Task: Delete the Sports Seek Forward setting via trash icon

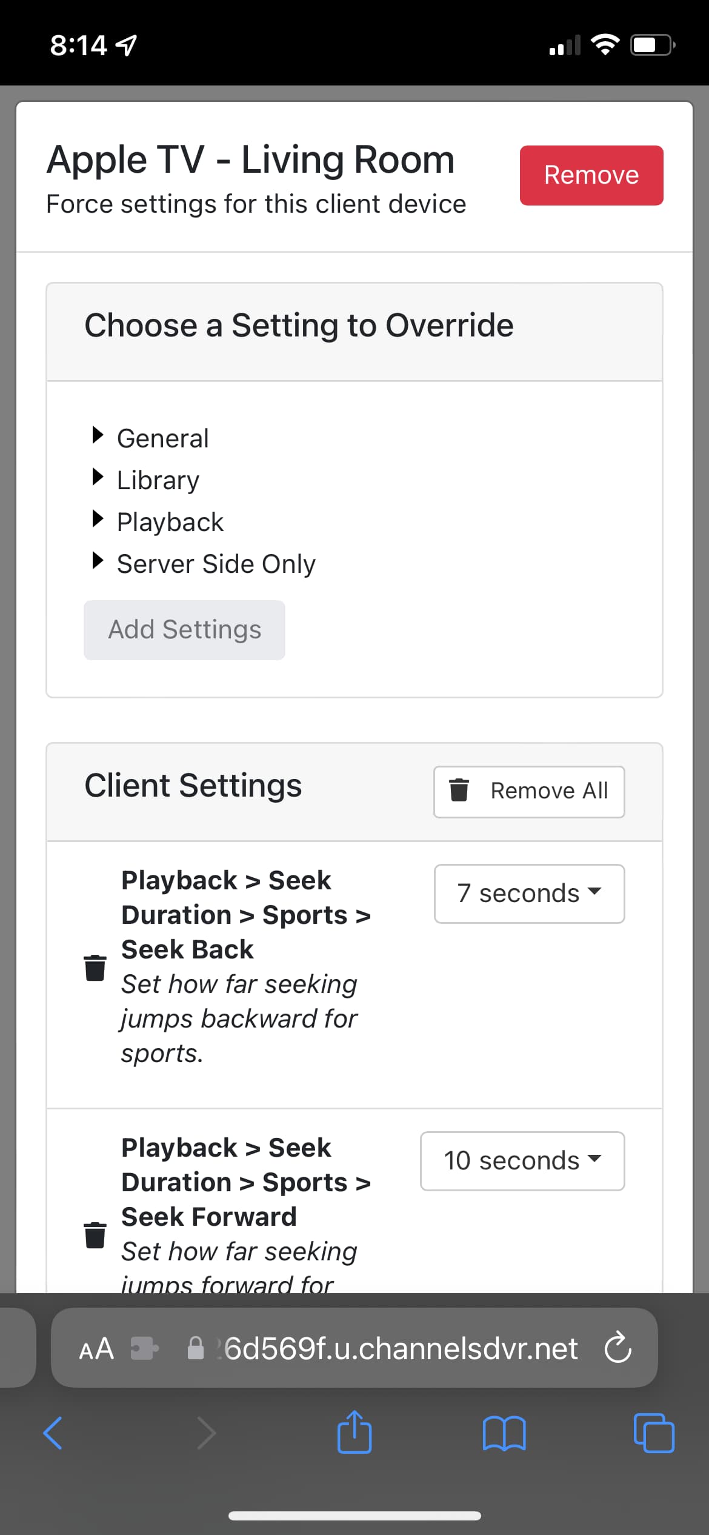Action: tap(95, 1235)
